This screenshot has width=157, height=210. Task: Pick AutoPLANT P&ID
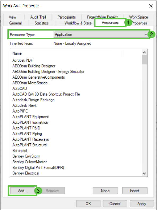point(26,128)
